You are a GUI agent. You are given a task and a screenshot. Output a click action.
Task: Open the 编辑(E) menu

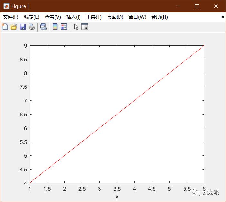[x=32, y=17]
